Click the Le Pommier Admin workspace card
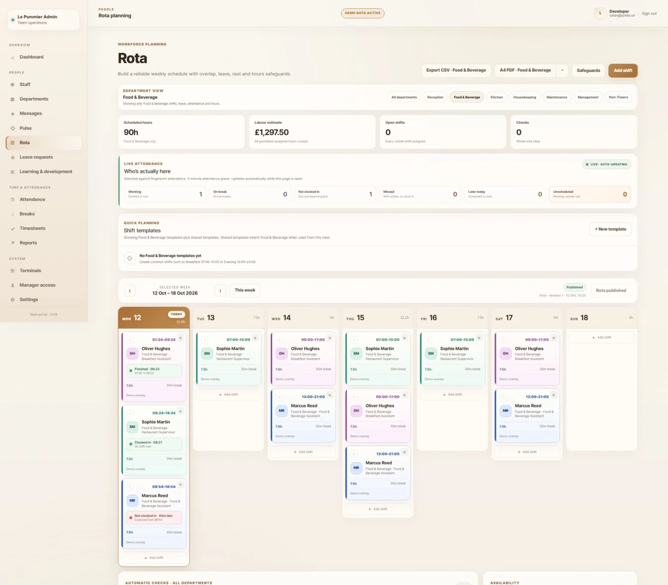 pos(44,20)
